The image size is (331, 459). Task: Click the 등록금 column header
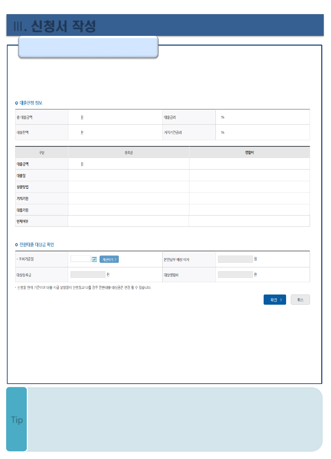[129, 153]
